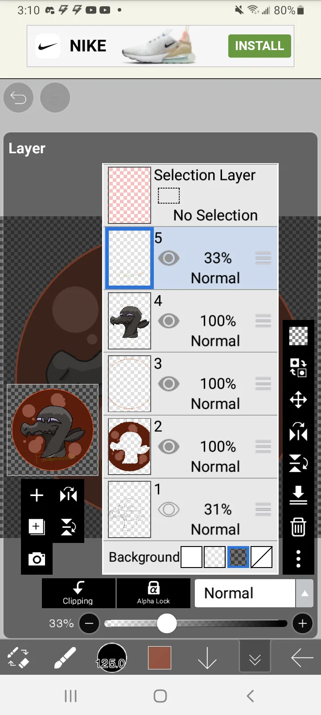Toggle visibility of layer 2
Viewport: 321px width, 715px height.
coord(169,446)
